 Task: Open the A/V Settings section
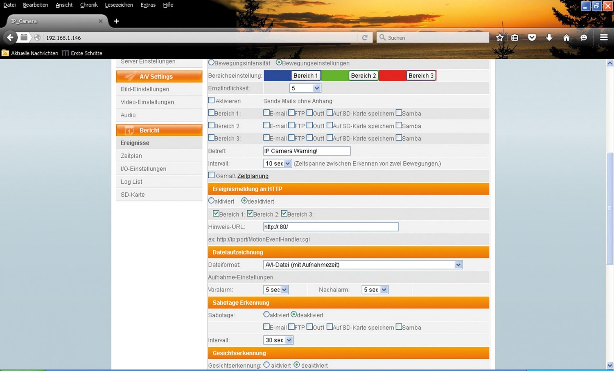159,77
